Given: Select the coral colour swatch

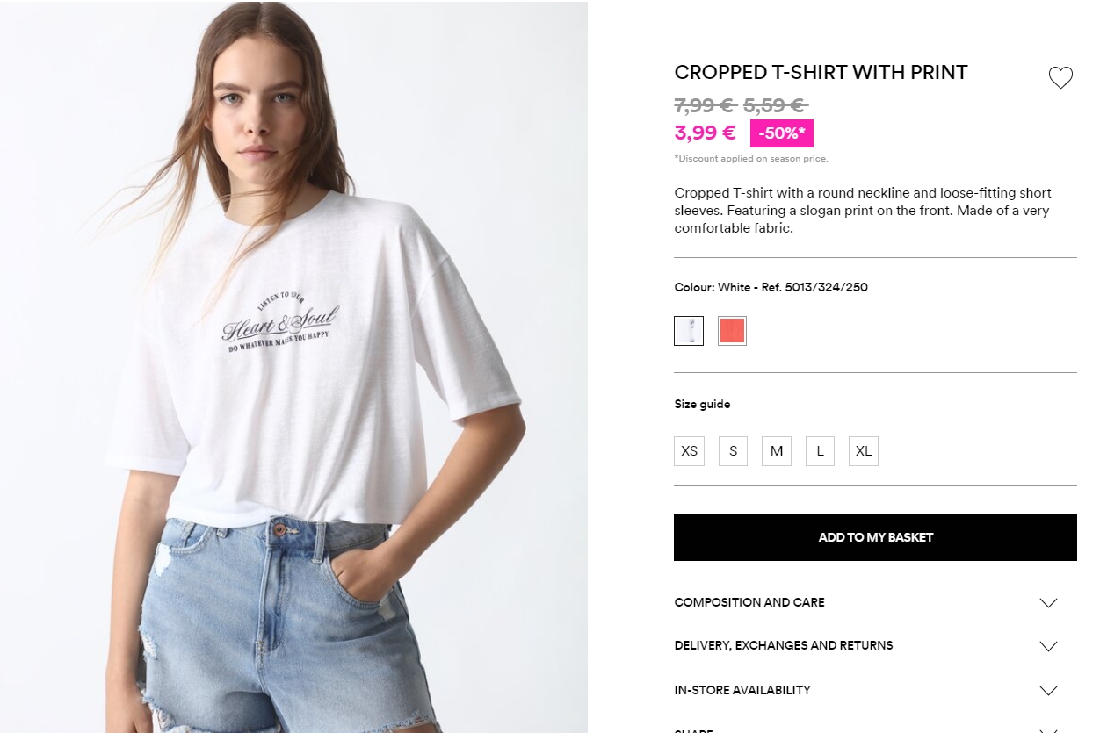Looking at the screenshot, I should click(x=732, y=331).
